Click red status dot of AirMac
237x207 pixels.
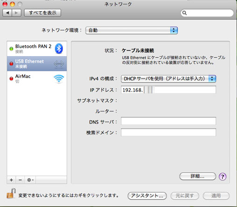coord(11,79)
